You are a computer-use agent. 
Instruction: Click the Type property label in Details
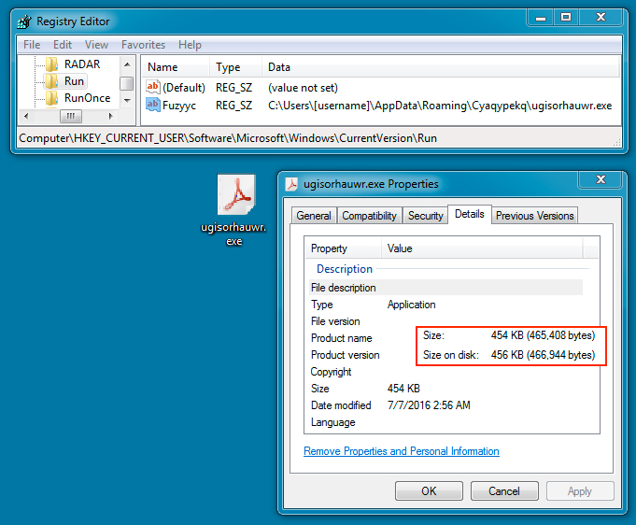pos(321,305)
